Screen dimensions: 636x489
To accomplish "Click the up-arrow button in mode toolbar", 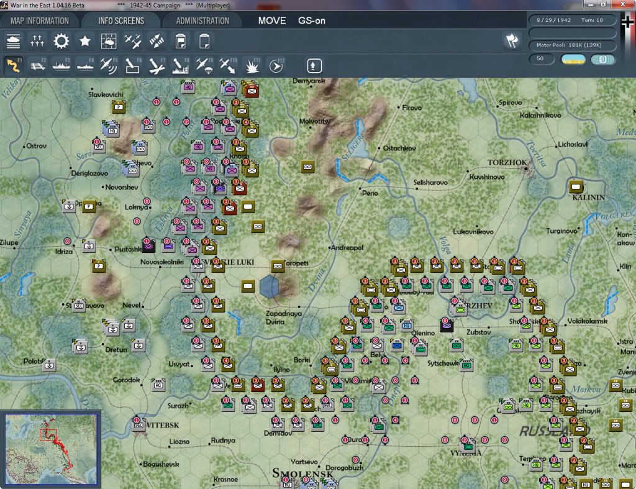I will 314,66.
